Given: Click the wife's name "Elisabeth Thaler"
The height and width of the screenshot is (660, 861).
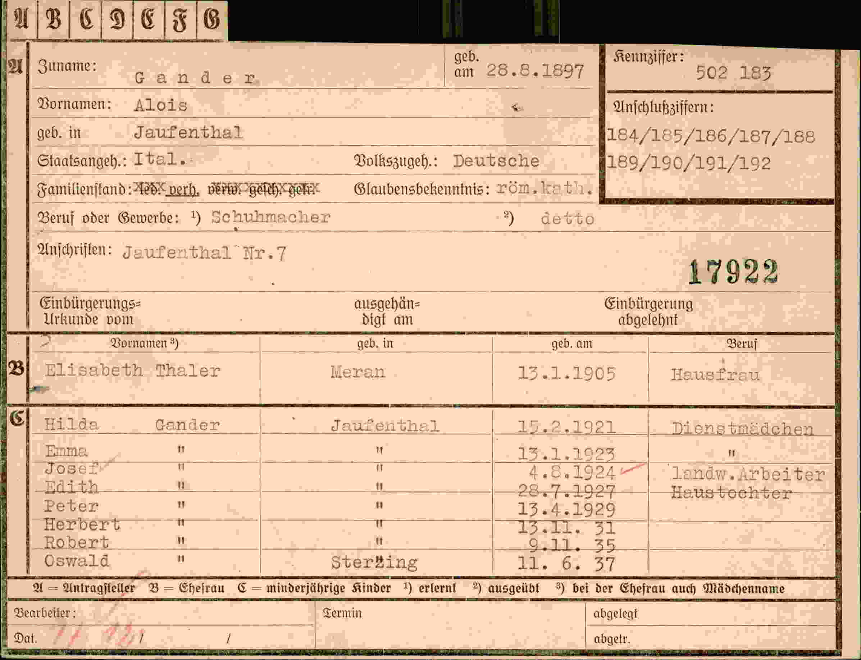Looking at the screenshot, I should click(x=132, y=371).
